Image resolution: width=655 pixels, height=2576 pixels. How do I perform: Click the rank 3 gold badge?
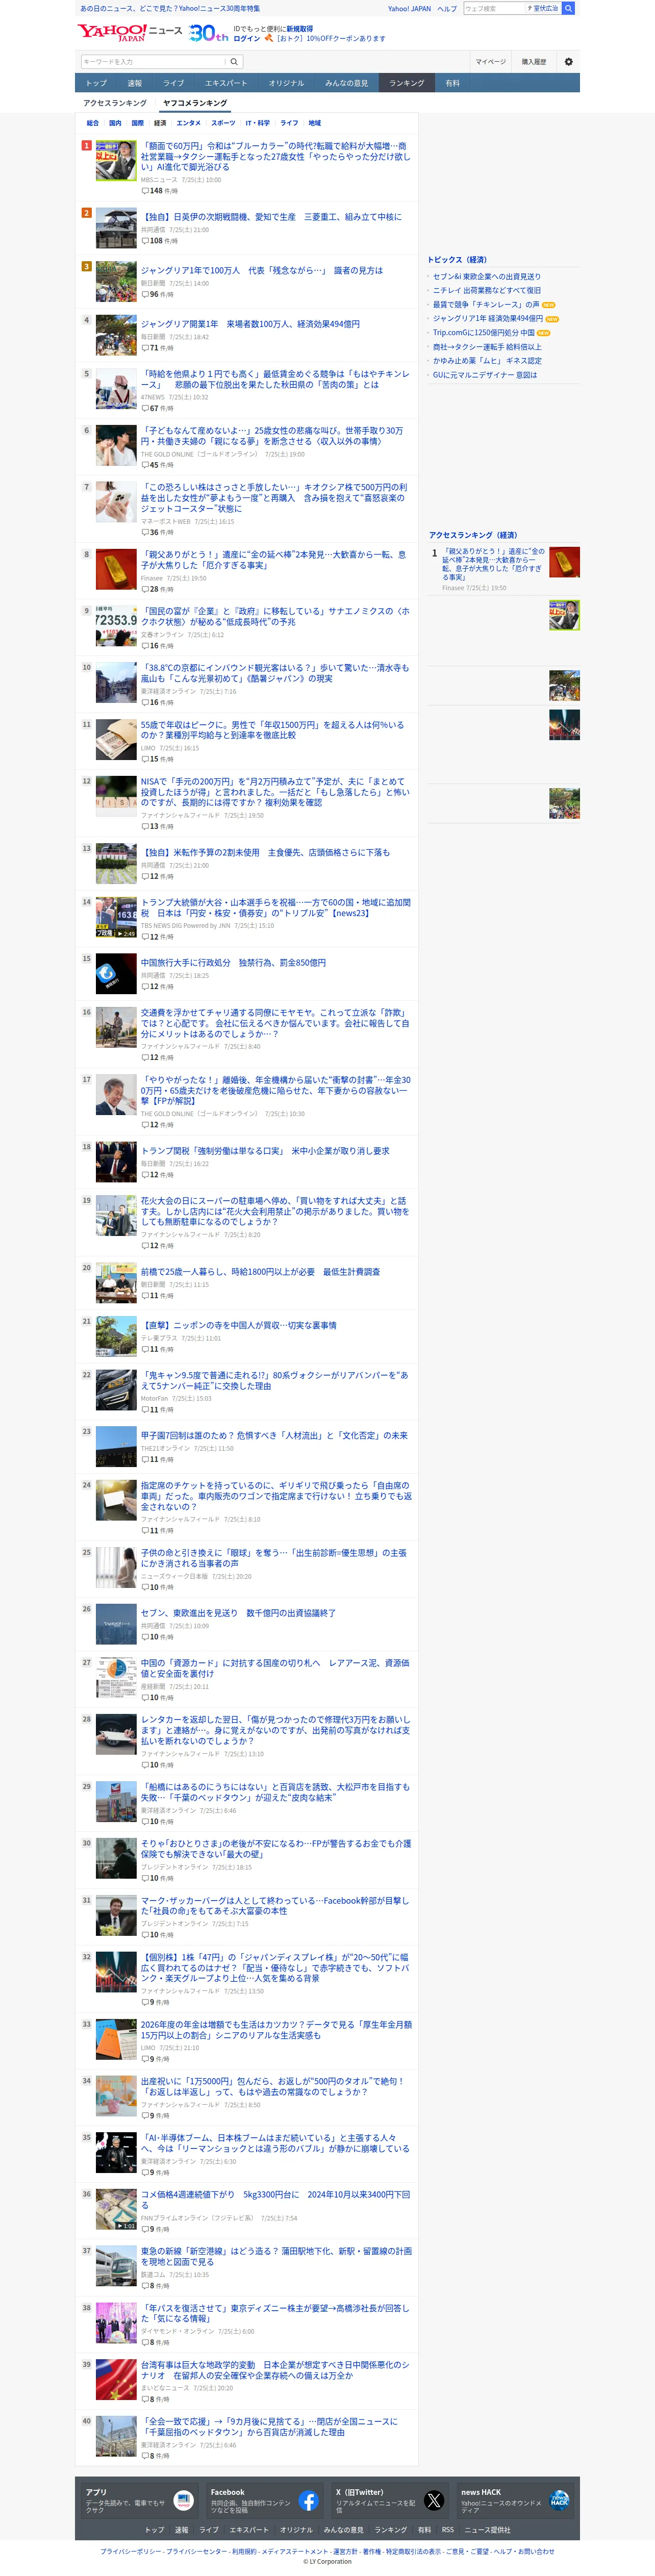(87, 267)
